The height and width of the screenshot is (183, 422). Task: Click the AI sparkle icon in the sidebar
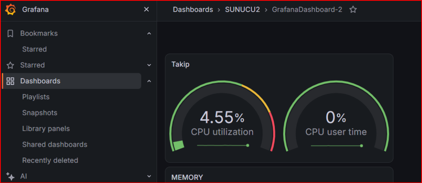pyautogui.click(x=10, y=176)
